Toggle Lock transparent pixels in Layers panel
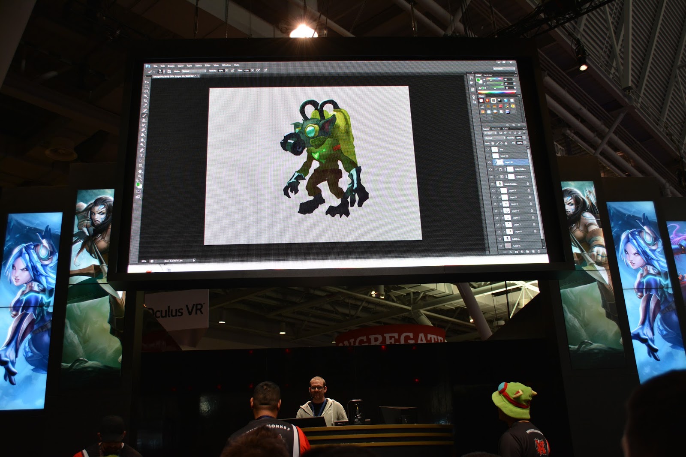686x457 pixels. 493,143
